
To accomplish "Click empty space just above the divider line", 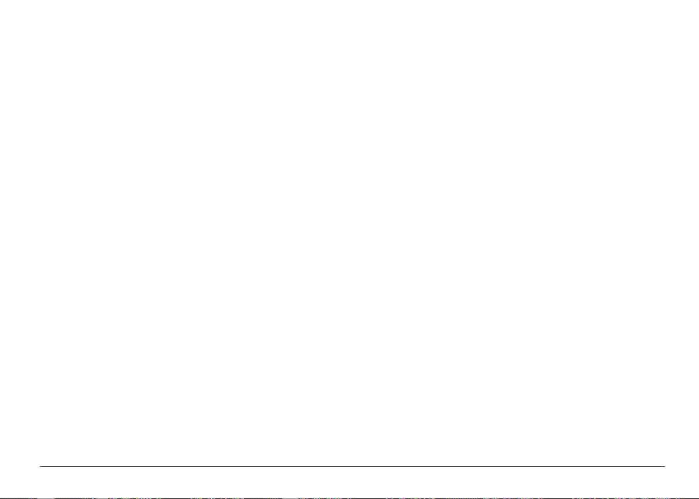I will (349, 459).
